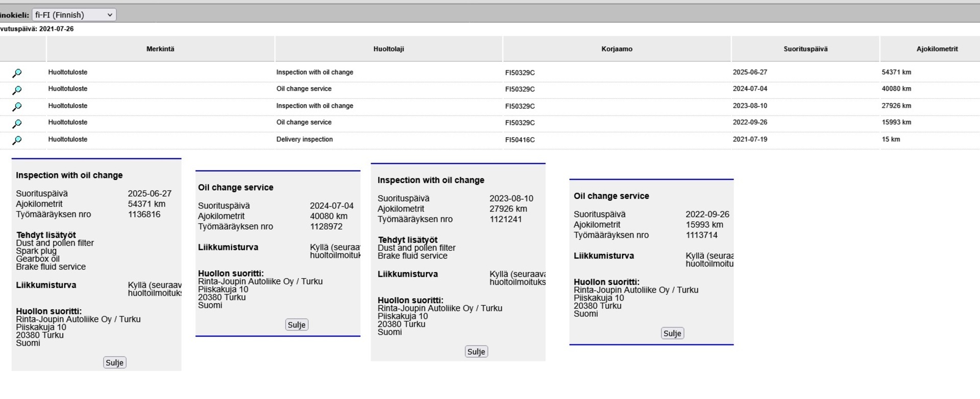
Task: Open the Delivery inspection record magnifier icon
Action: 17,140
